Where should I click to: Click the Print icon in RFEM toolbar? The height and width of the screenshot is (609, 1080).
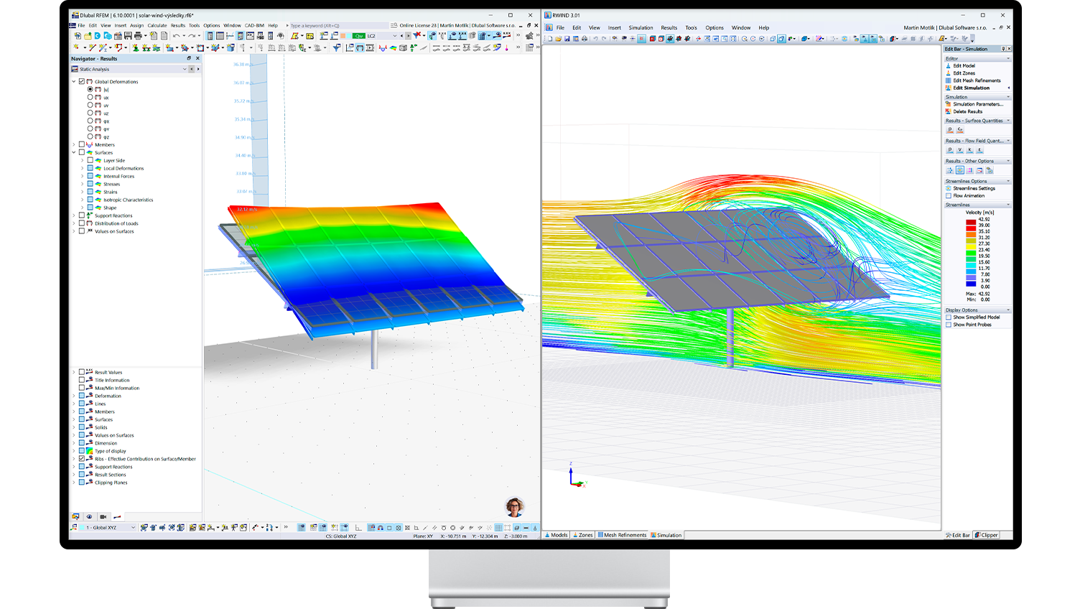(138, 36)
